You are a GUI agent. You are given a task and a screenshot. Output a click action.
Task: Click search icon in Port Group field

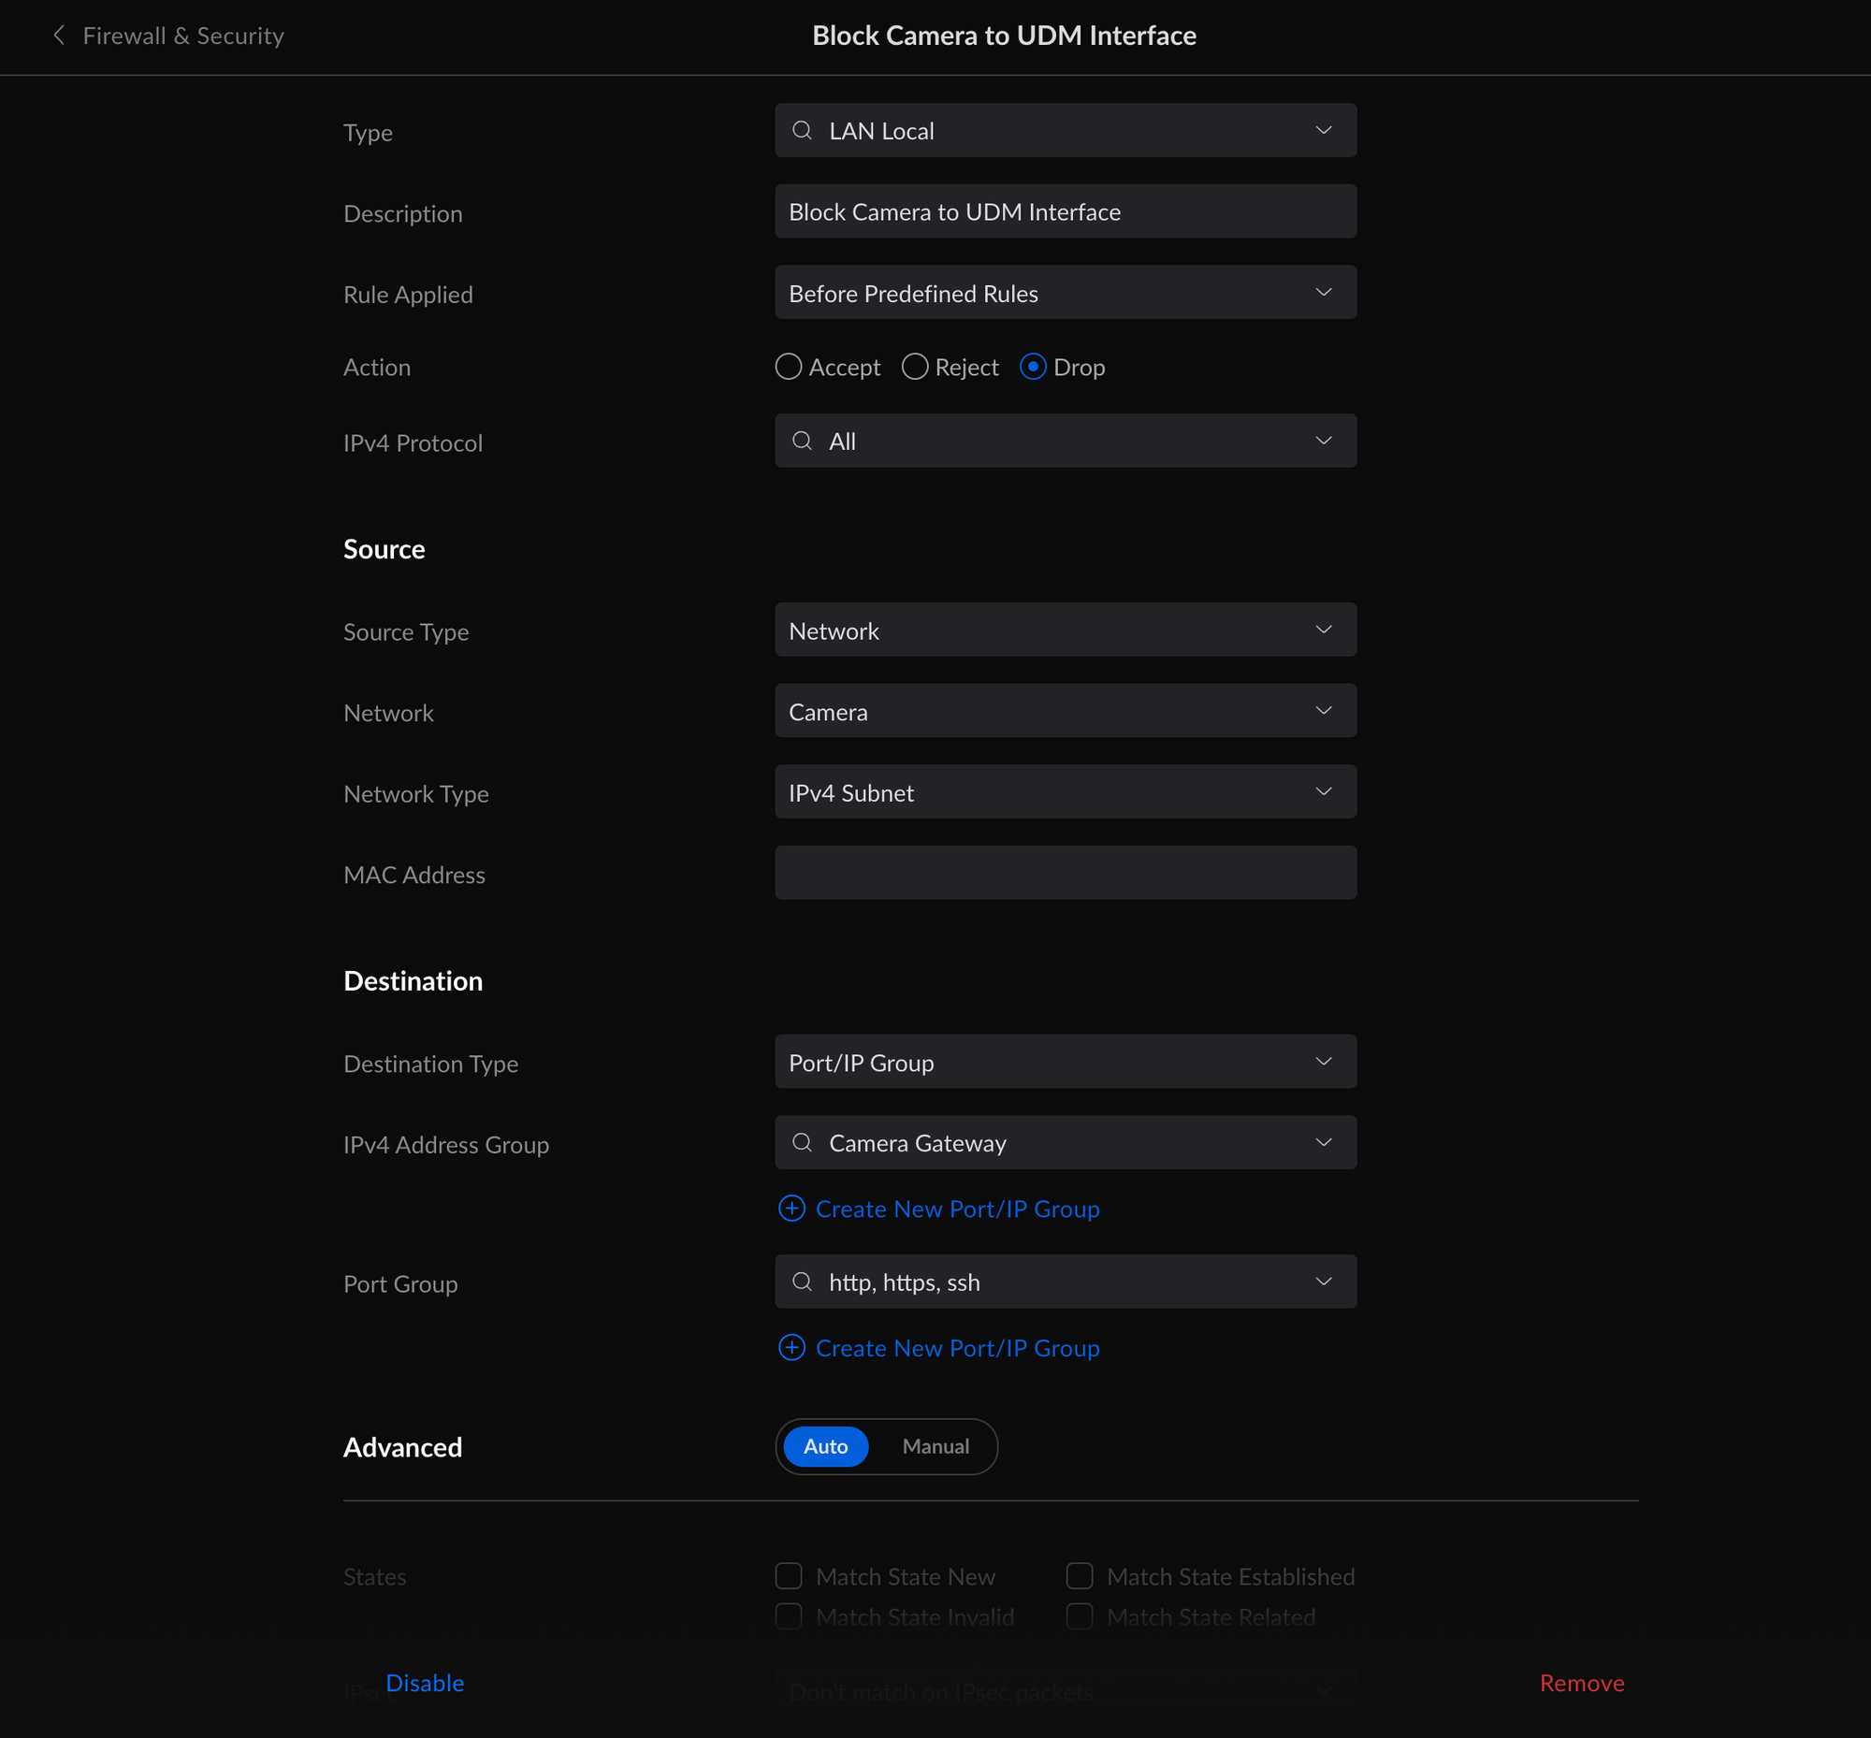(x=802, y=1282)
